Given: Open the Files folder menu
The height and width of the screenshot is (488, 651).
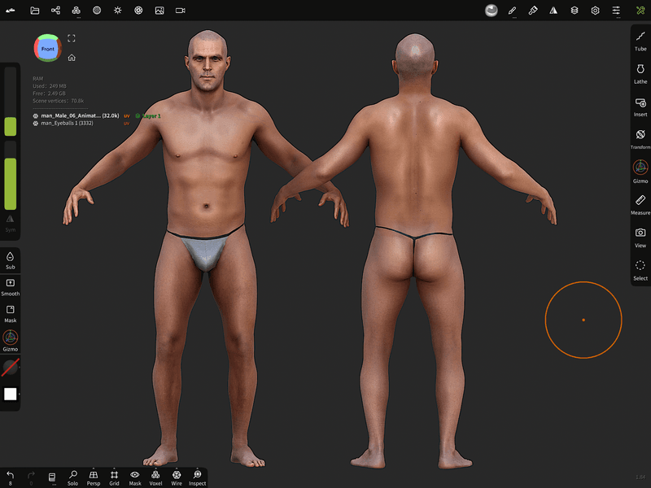Looking at the screenshot, I should click(35, 11).
